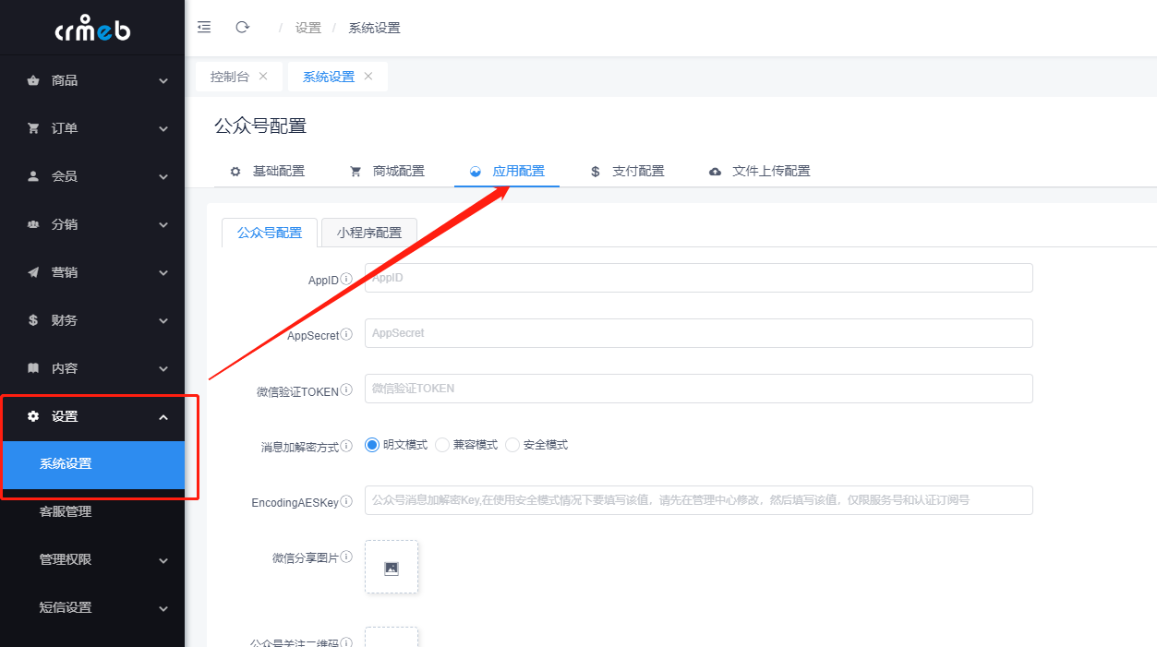Click the 会员 person icon
This screenshot has width=1157, height=647.
click(x=33, y=176)
